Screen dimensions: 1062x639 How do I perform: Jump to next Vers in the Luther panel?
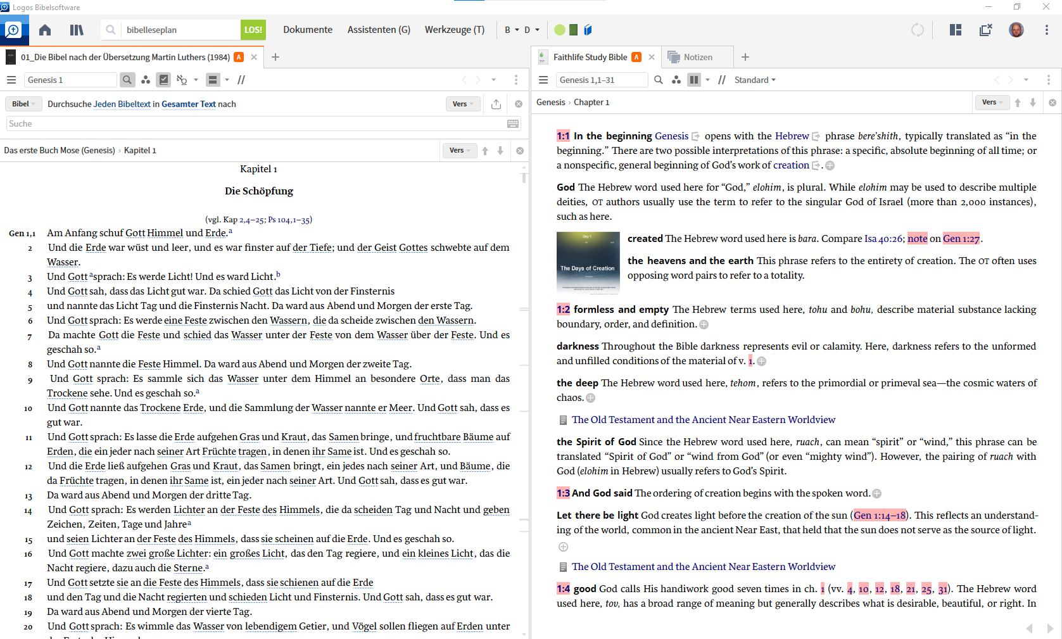coord(500,151)
